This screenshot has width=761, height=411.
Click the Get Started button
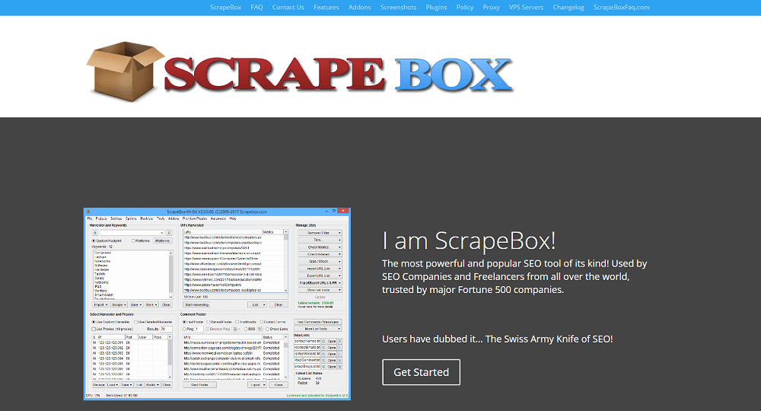[422, 372]
